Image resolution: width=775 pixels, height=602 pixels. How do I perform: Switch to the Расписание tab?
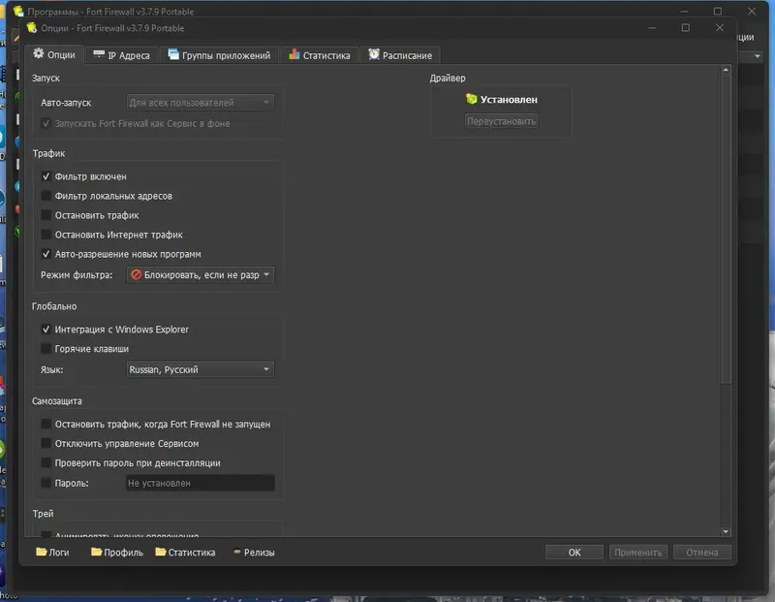(x=400, y=55)
